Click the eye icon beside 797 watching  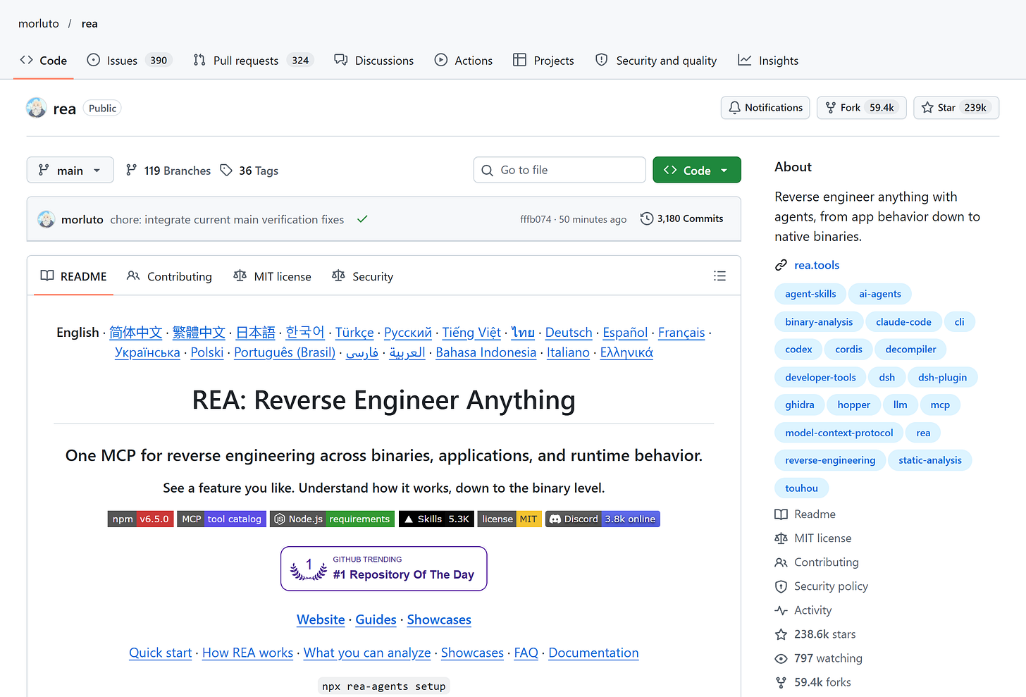tap(781, 658)
